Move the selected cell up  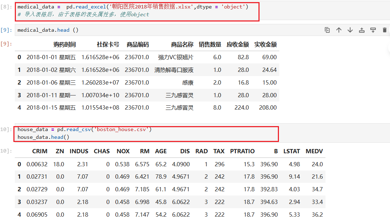[339, 30]
